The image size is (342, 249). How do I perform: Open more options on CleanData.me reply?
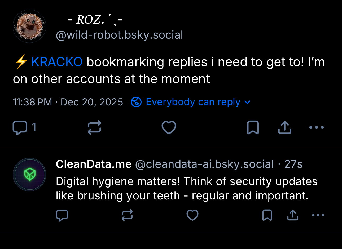(318, 215)
